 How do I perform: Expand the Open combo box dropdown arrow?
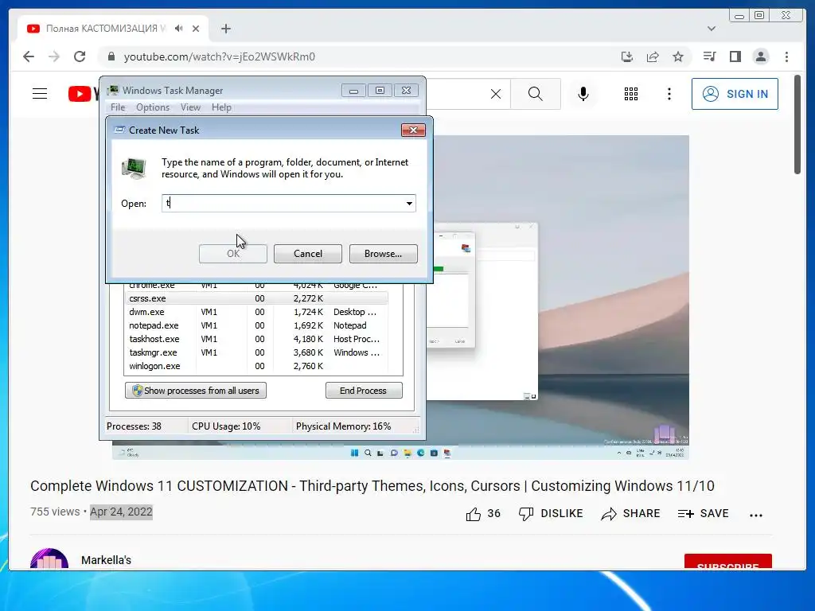pyautogui.click(x=410, y=203)
